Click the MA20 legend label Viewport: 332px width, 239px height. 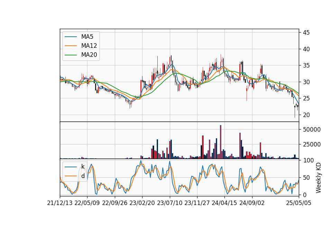click(89, 55)
